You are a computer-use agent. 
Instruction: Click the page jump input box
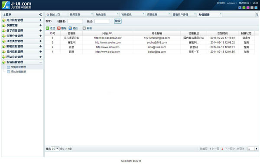pos(251,149)
